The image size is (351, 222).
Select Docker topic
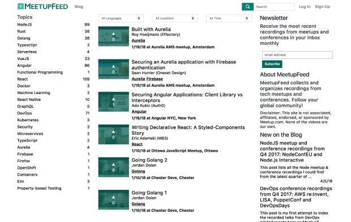point(24,86)
